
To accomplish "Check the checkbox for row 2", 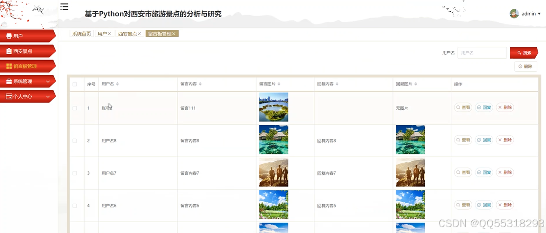I will click(x=74, y=141).
